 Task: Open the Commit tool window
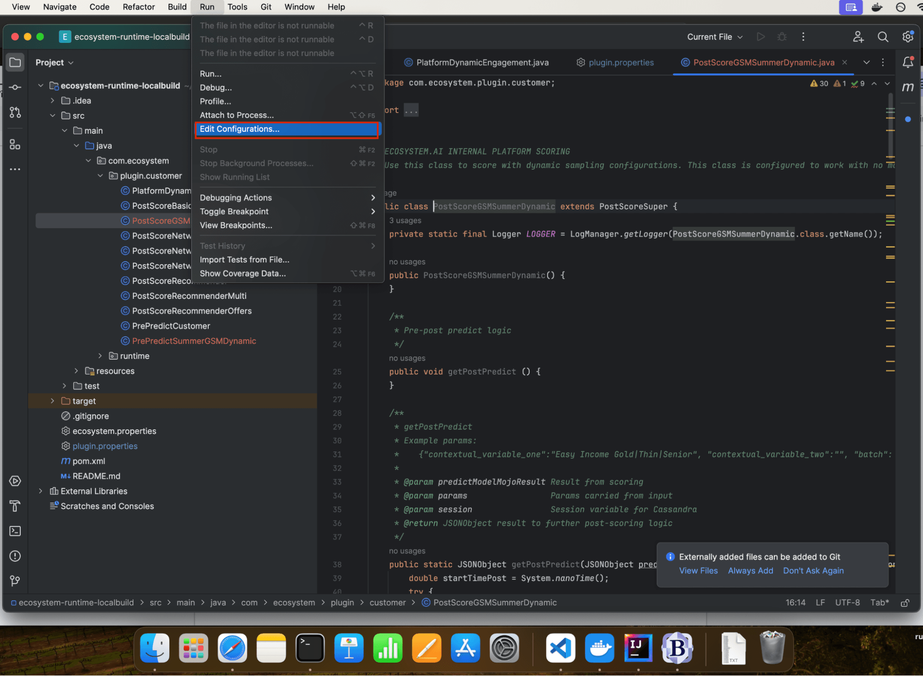click(15, 87)
